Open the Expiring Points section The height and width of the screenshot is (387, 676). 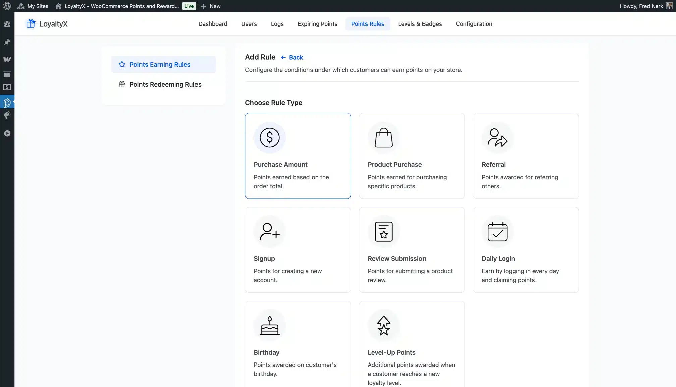click(317, 24)
